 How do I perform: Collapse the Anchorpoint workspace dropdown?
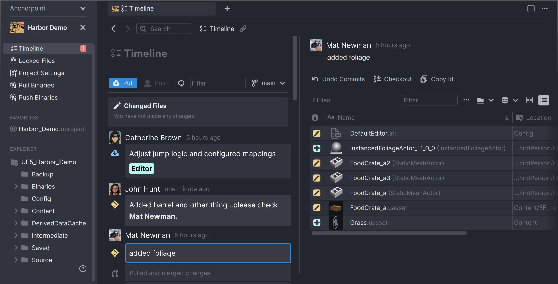point(83,8)
